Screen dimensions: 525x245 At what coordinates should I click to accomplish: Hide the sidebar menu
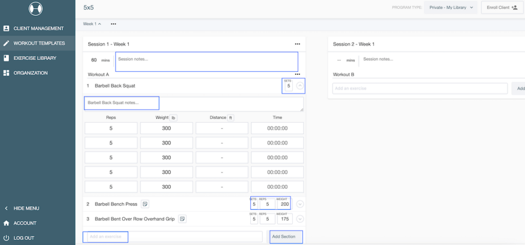(26, 208)
